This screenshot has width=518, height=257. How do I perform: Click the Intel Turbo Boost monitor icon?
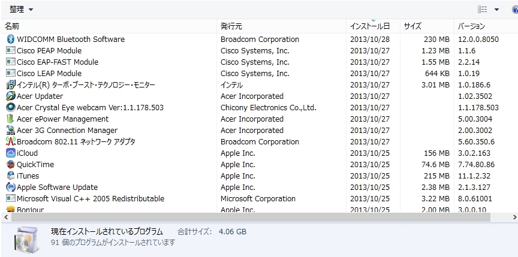[11, 85]
